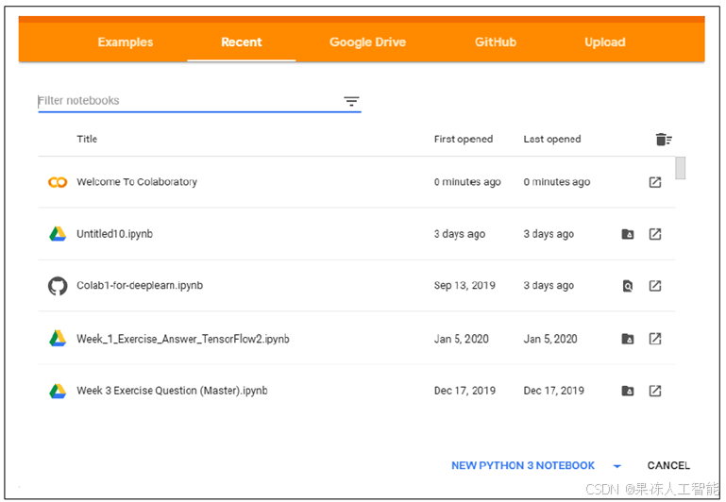Click last opened time for Colab1-for-deeplearn.ipynb
The image size is (726, 502).
549,286
